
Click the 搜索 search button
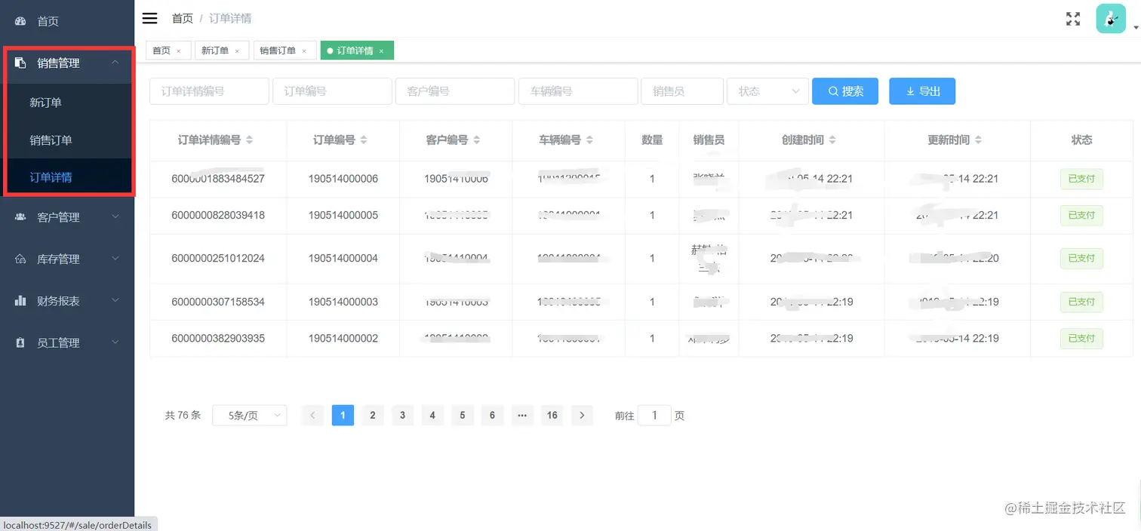(x=845, y=91)
